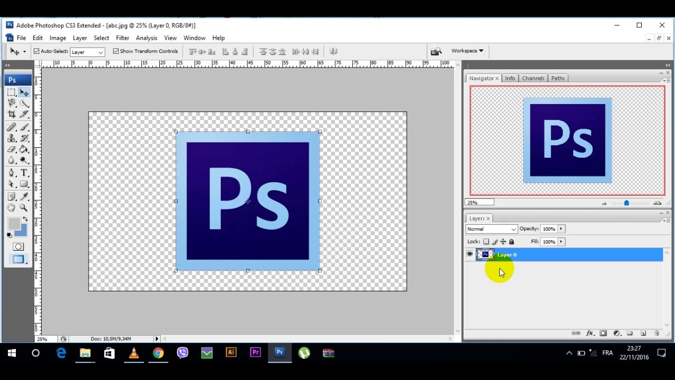Delete layer with trash icon
The width and height of the screenshot is (675, 380).
tap(657, 334)
